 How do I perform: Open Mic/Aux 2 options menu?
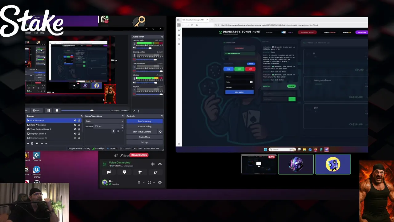[x=134, y=91]
